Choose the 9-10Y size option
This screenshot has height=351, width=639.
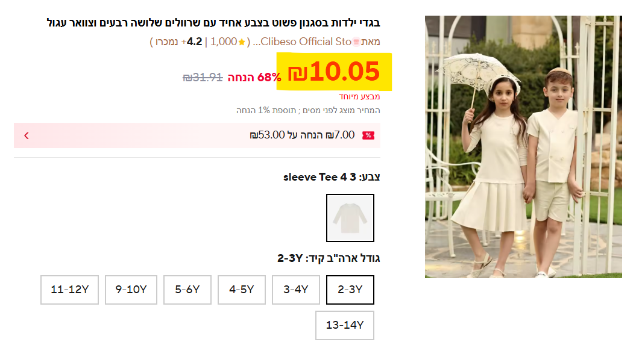pyautogui.click(x=131, y=290)
